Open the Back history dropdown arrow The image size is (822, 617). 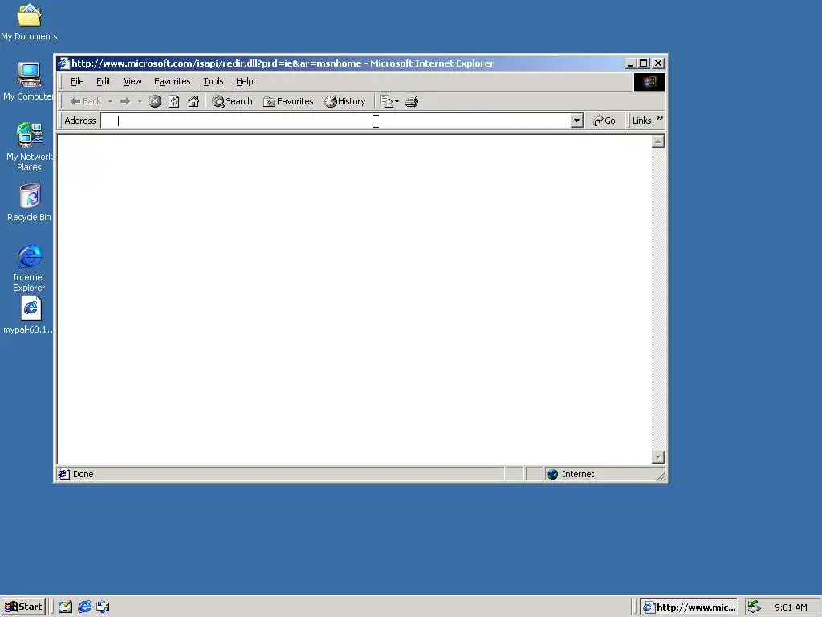click(x=110, y=101)
